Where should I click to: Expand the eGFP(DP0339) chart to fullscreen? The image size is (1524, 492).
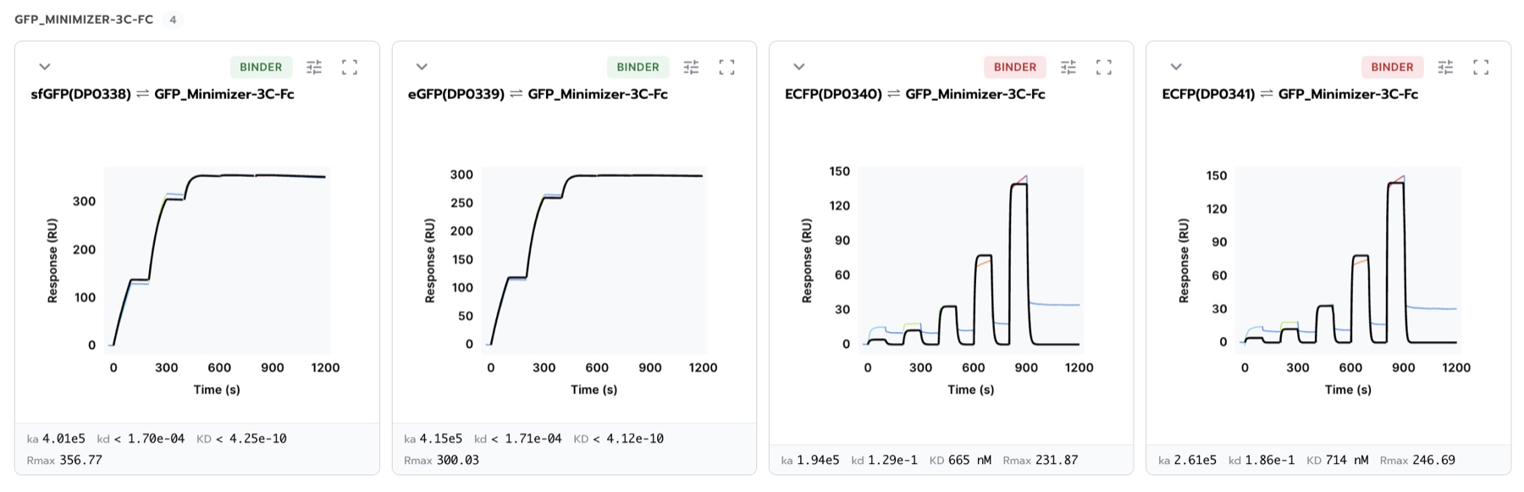[x=726, y=67]
